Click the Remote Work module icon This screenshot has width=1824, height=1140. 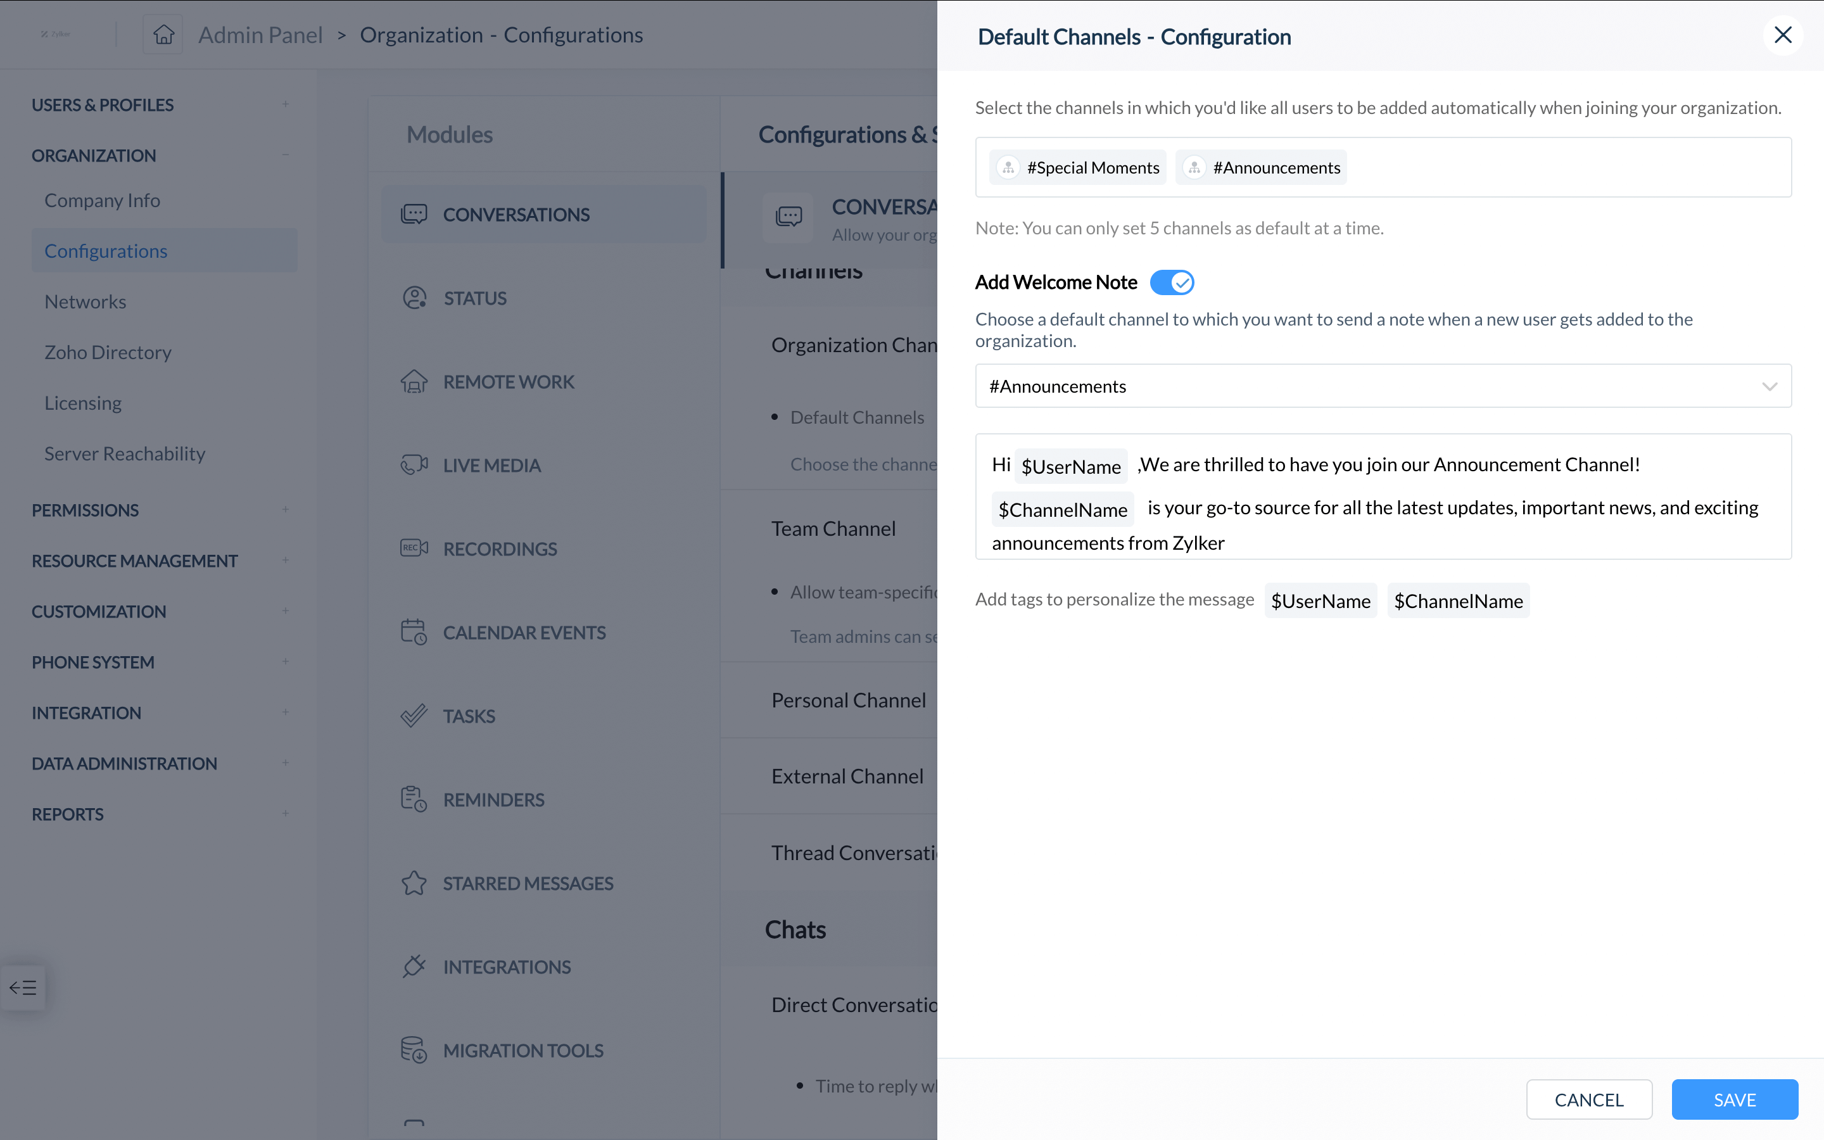click(x=415, y=381)
